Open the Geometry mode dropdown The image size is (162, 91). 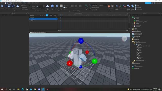tap(27, 5)
